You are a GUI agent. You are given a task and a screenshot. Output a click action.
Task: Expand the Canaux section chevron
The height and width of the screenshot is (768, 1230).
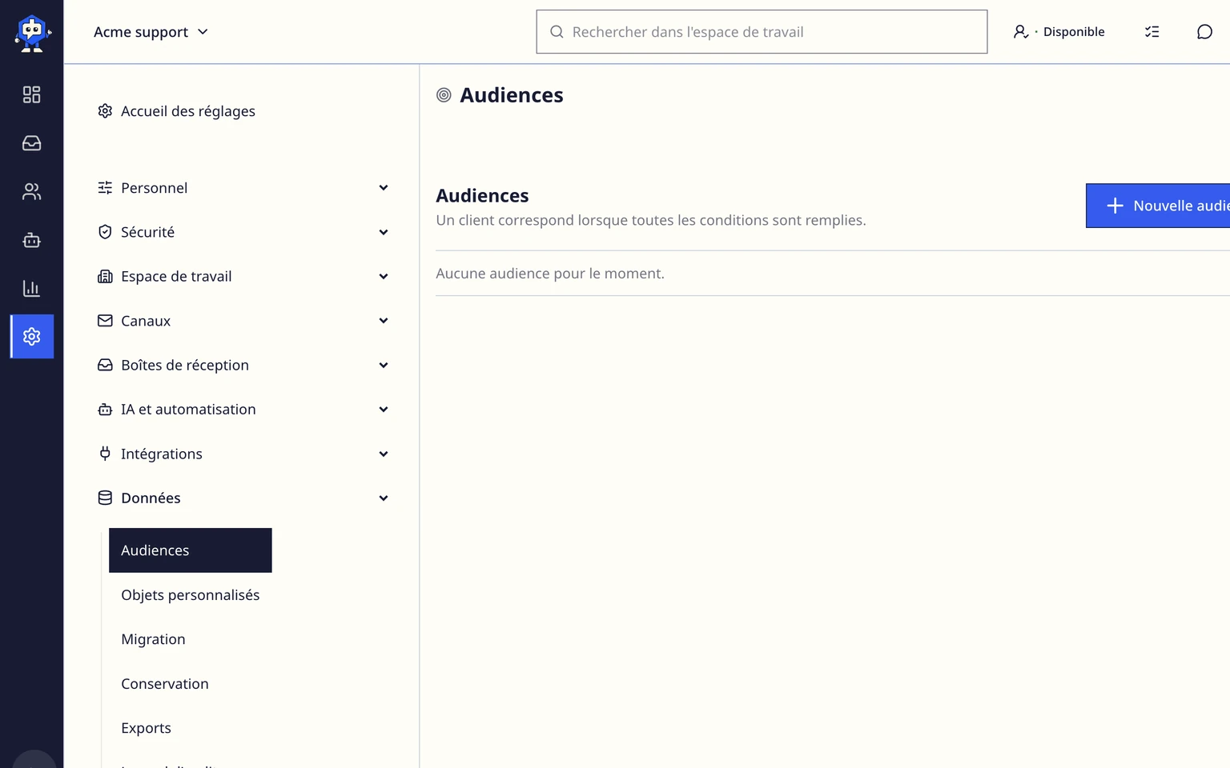click(384, 321)
